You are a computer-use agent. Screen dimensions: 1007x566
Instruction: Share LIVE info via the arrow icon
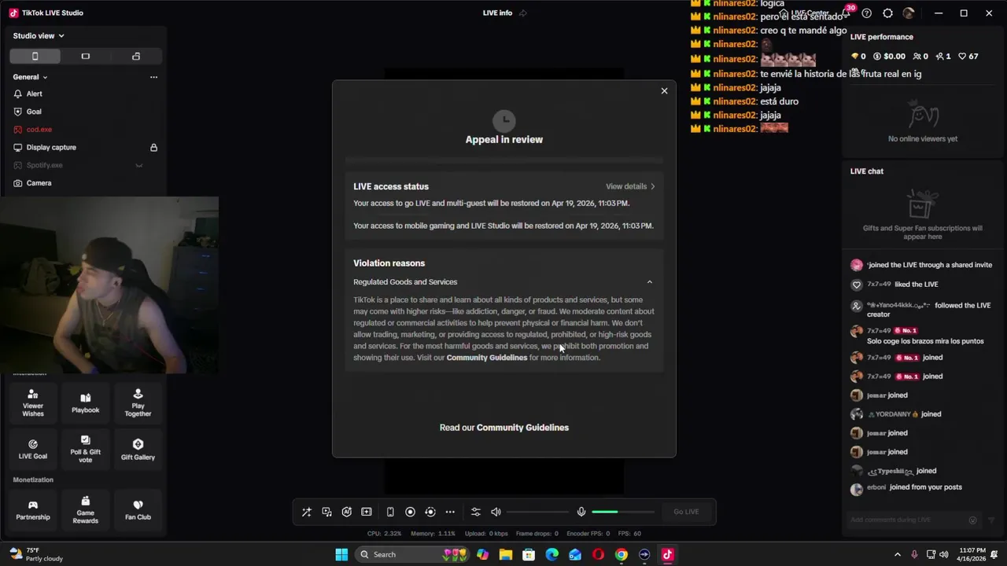pos(523,13)
